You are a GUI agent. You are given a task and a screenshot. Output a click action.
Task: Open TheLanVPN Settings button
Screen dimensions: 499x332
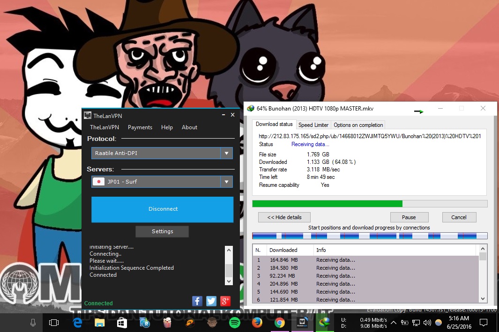[x=162, y=231]
